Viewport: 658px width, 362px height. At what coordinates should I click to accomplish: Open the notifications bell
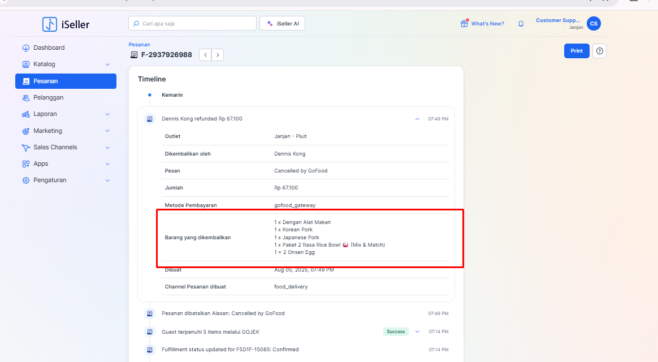[x=521, y=24]
